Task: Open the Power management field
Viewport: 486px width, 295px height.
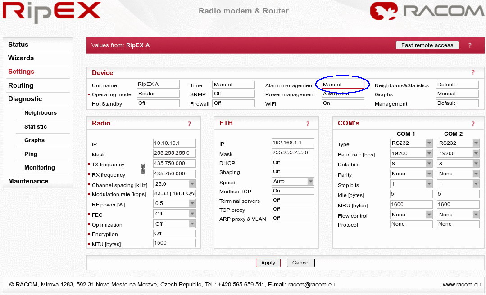Action: point(343,94)
